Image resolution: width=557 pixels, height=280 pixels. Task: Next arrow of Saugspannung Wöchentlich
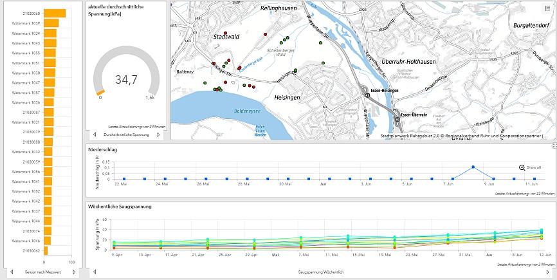547,272
